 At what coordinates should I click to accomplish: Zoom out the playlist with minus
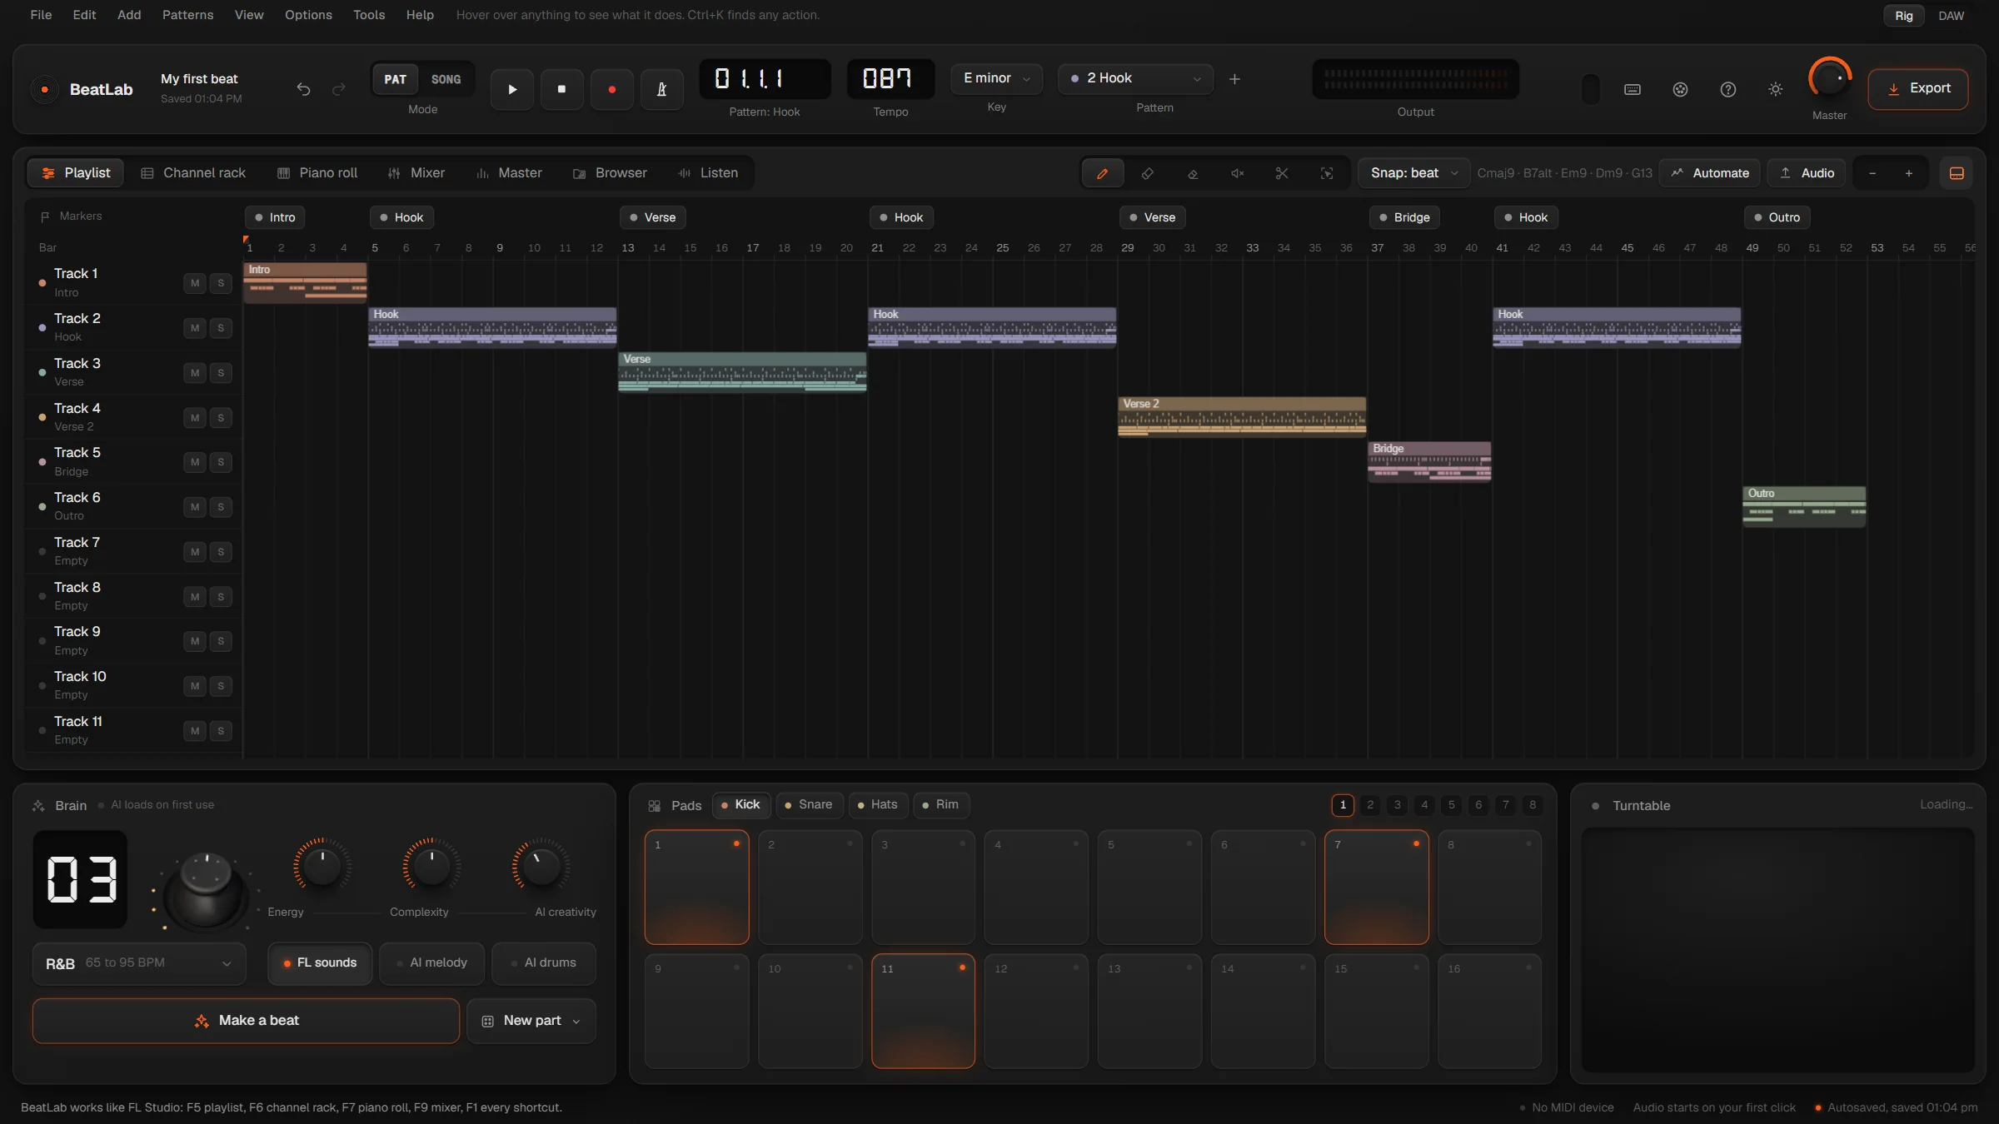(1872, 173)
